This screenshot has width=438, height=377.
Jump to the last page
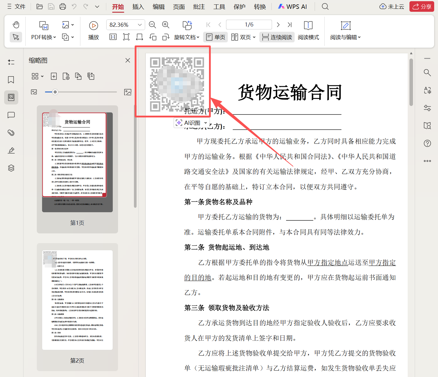[290, 25]
